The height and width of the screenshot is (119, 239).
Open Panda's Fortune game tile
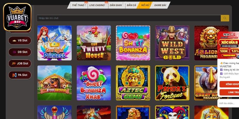[x=172, y=83]
